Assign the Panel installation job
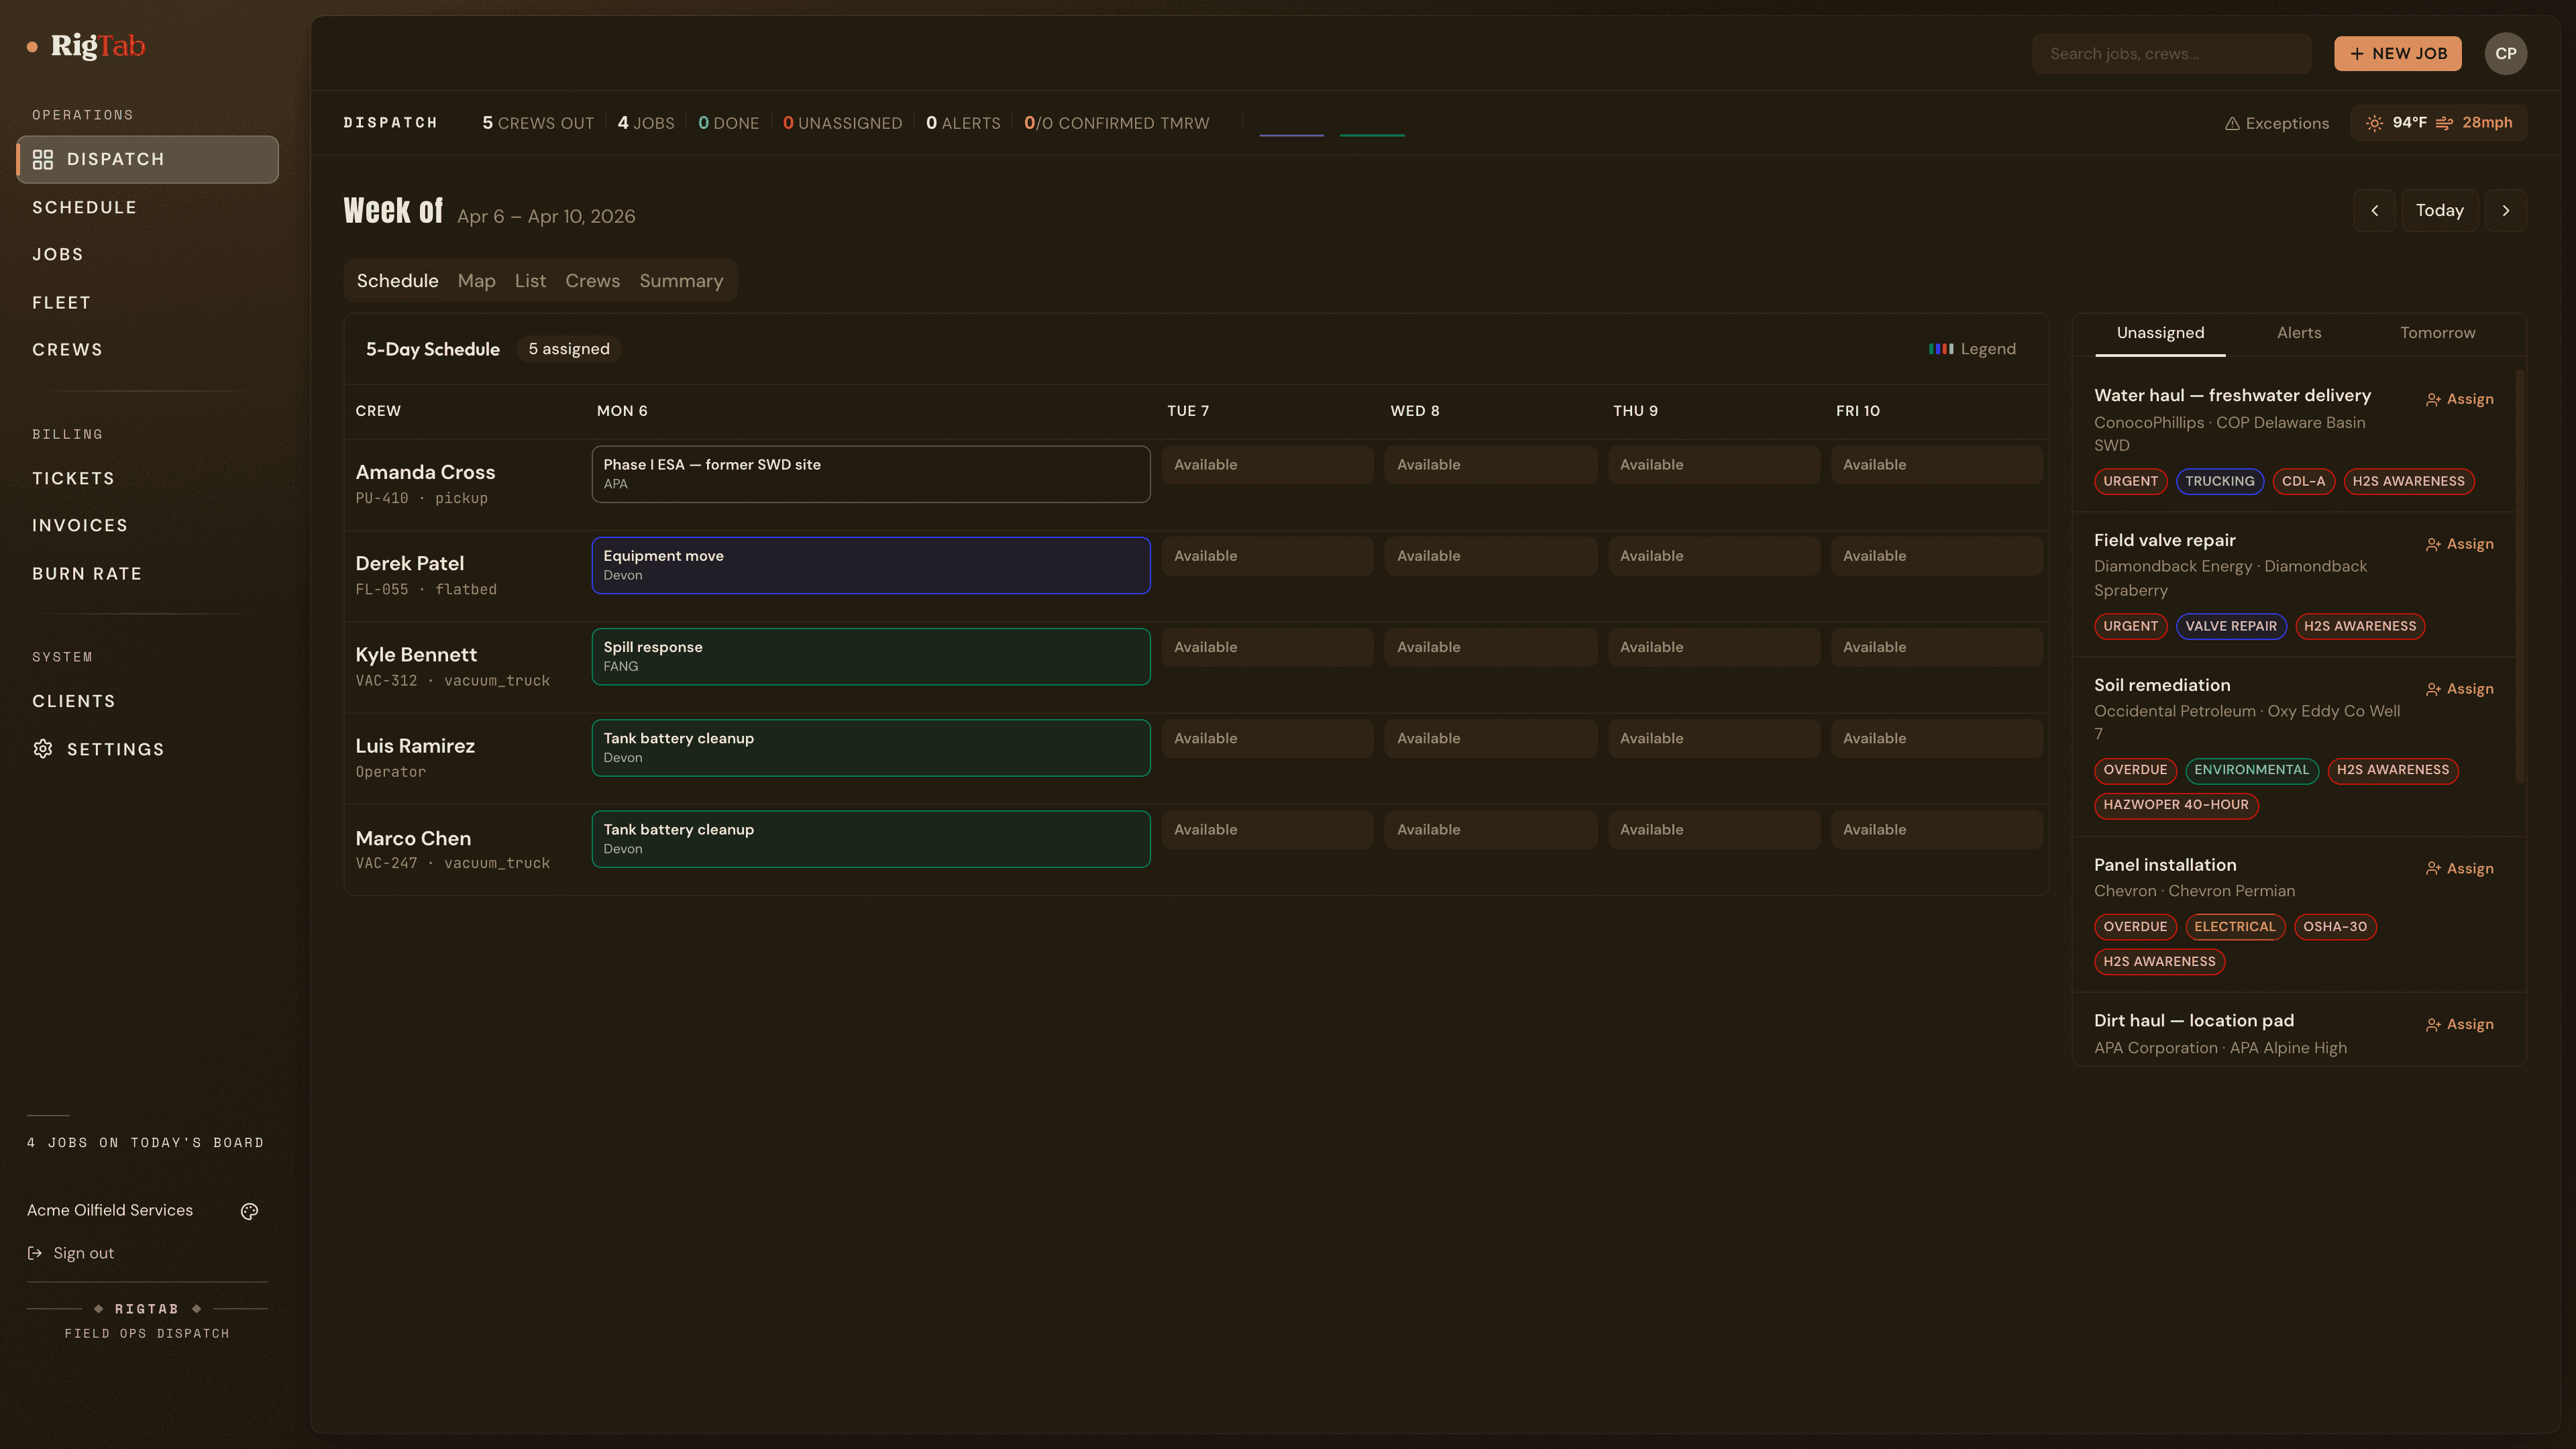Viewport: 2576px width, 1449px height. click(2460, 868)
